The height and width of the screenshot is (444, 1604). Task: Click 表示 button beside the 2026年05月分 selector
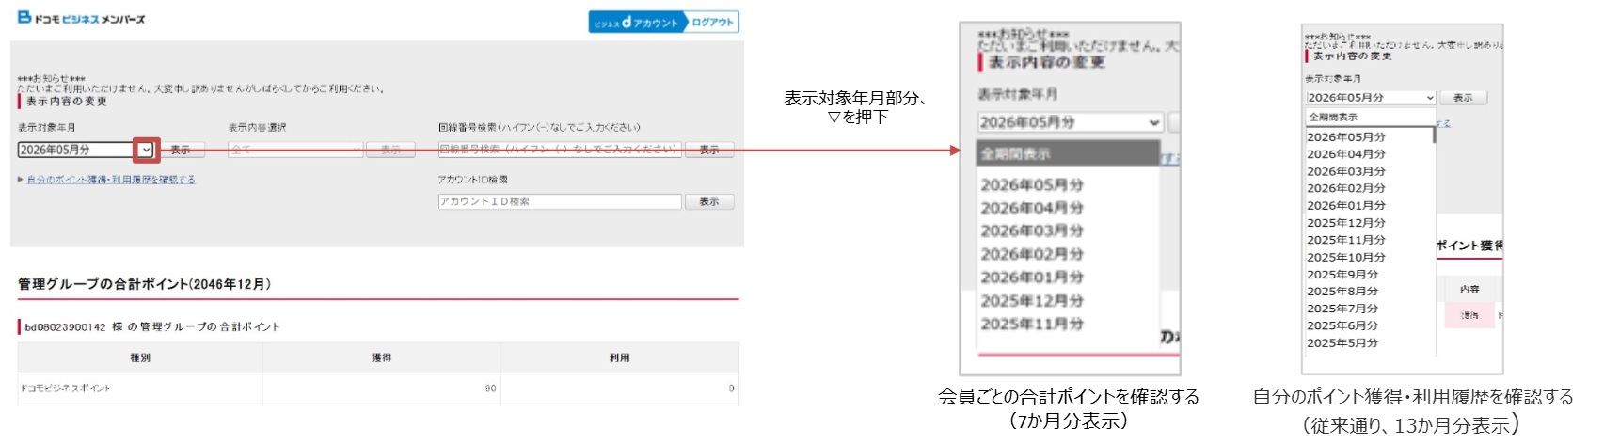[181, 150]
